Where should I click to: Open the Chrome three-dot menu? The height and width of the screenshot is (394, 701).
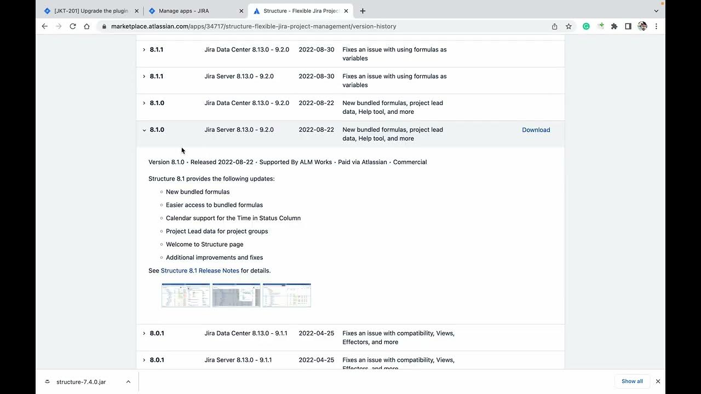tap(656, 26)
